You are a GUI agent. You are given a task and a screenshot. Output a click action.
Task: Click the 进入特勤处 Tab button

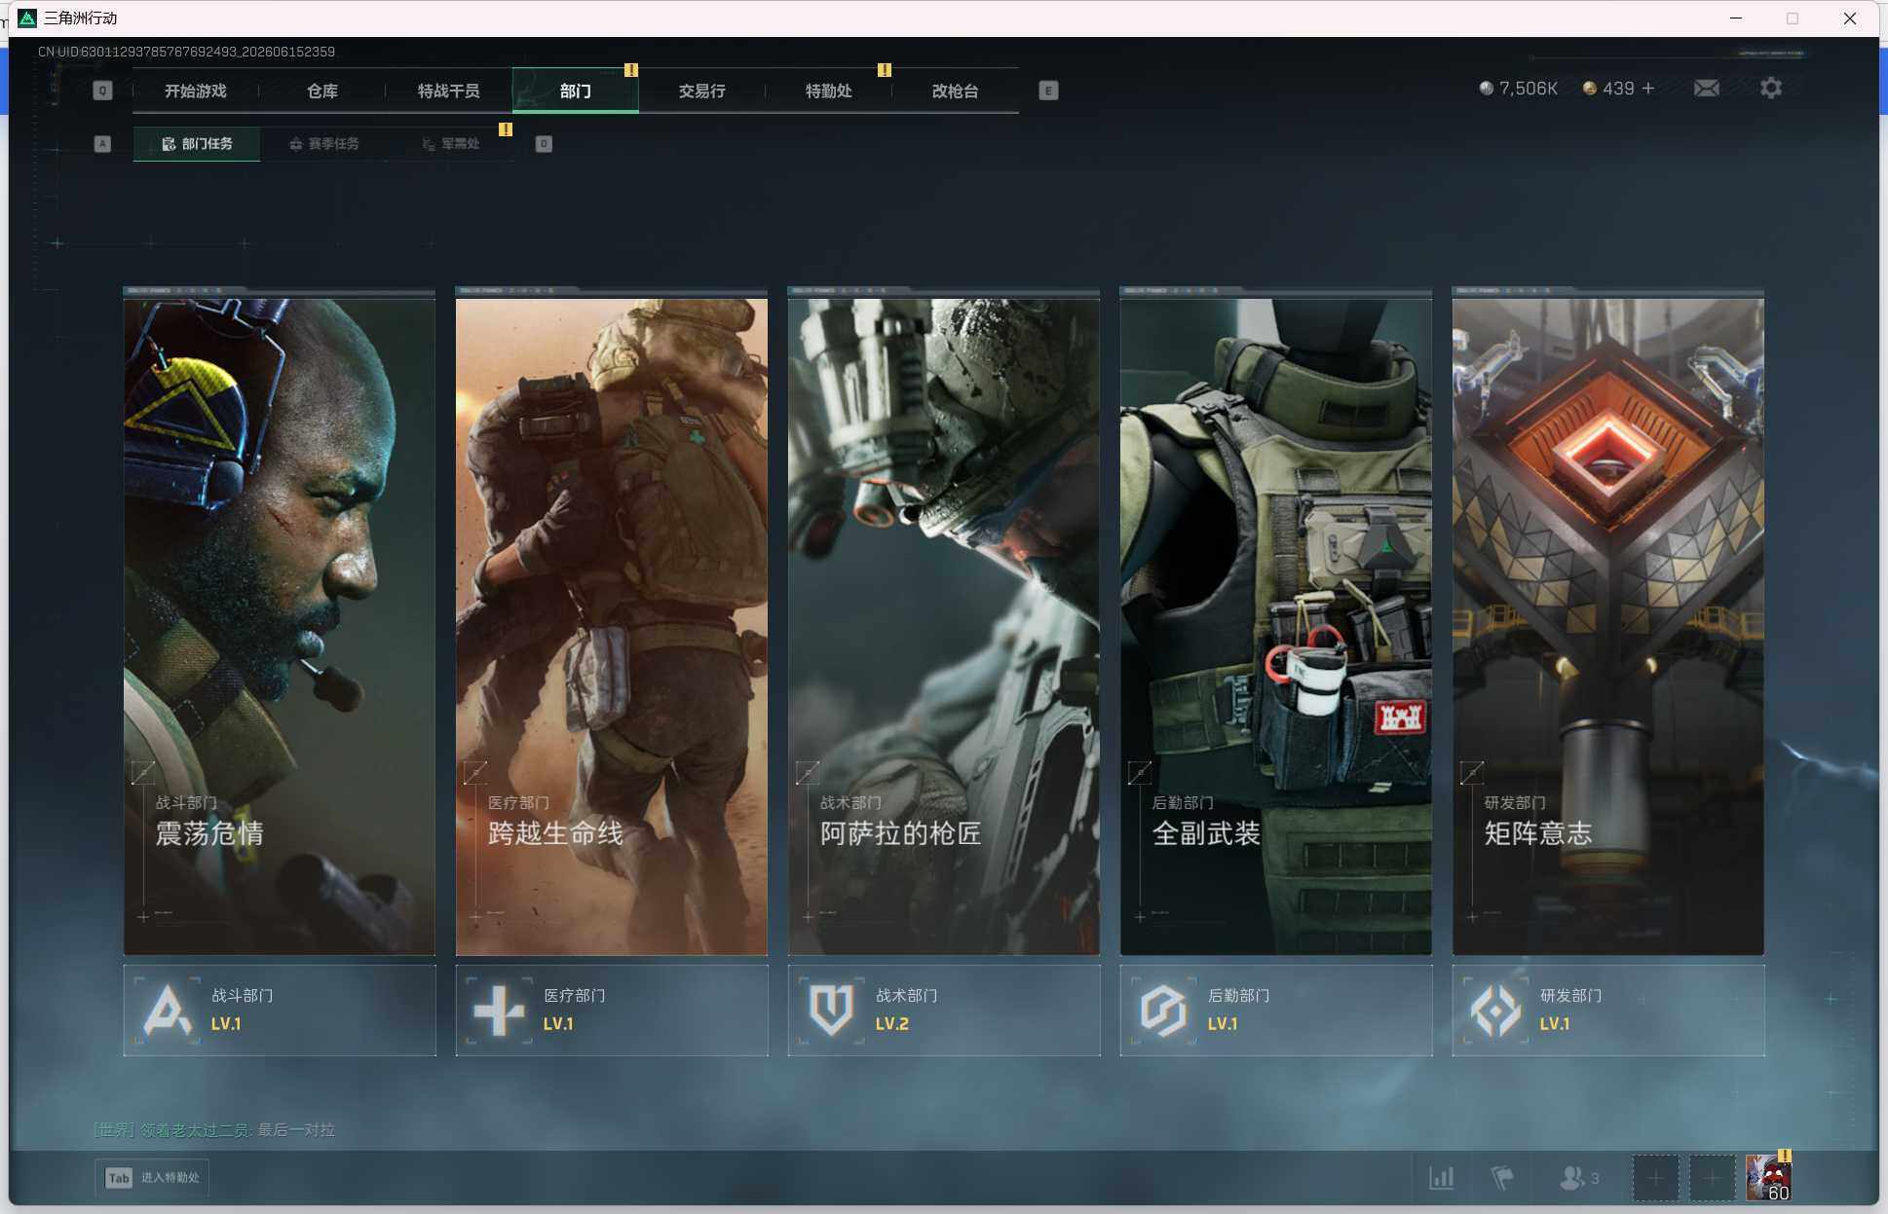152,1178
